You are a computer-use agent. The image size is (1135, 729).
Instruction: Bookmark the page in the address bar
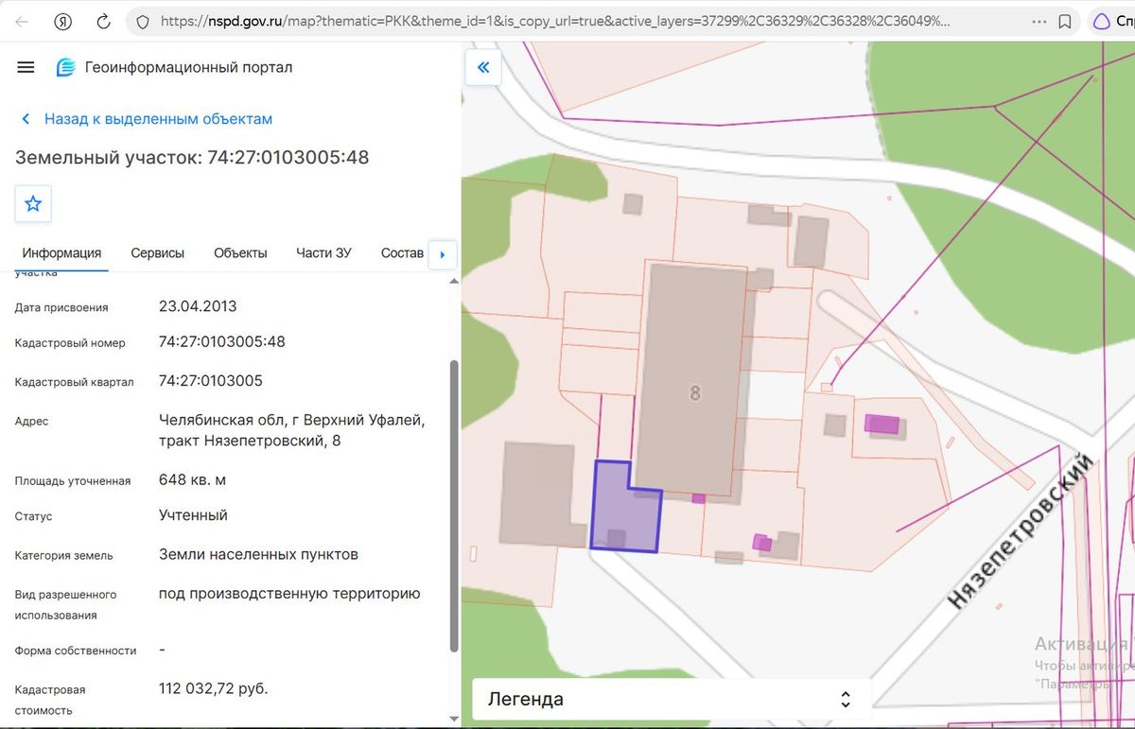[1064, 21]
